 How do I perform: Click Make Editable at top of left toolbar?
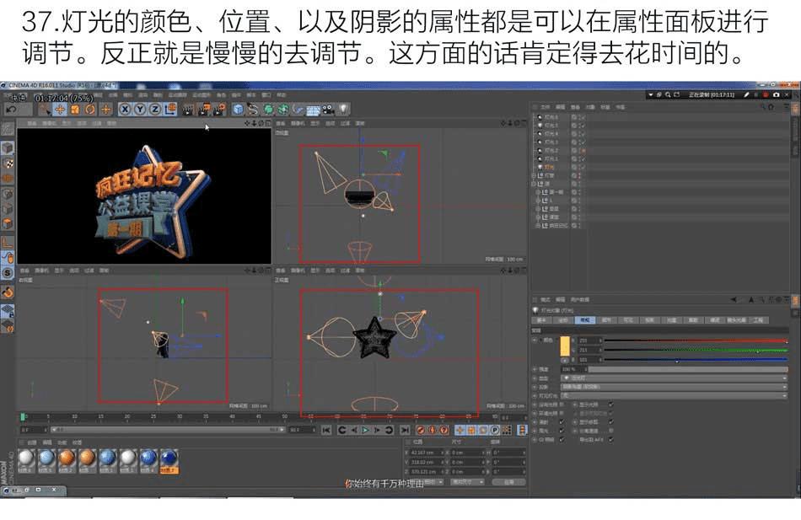(7, 129)
